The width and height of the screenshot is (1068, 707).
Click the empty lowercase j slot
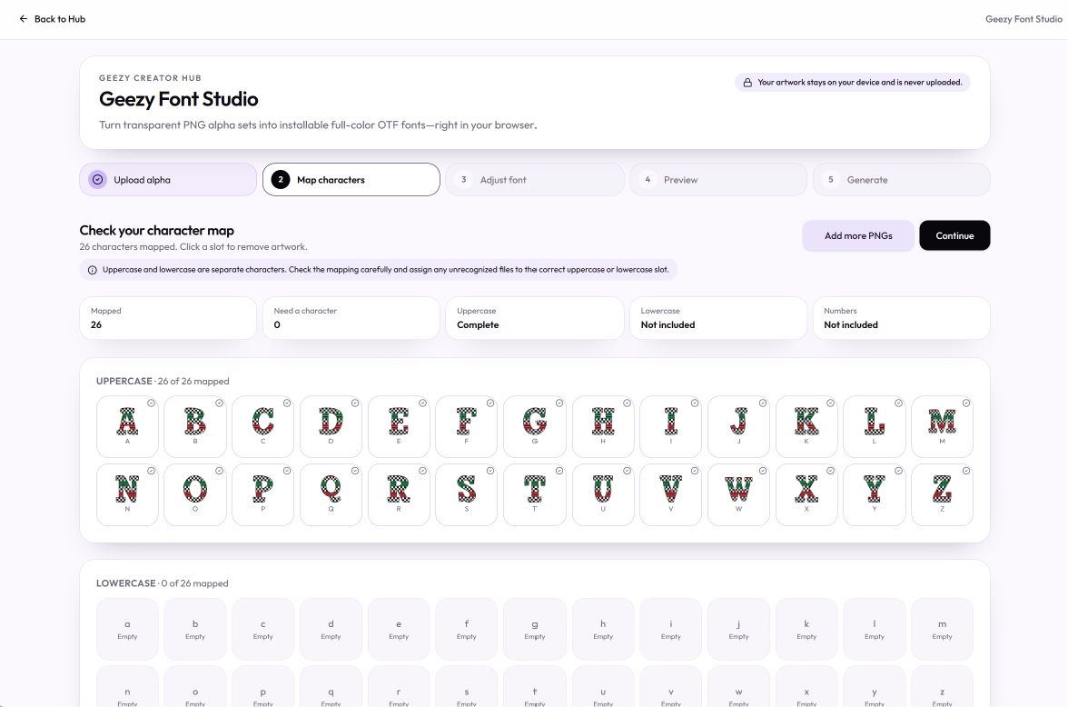coord(738,629)
